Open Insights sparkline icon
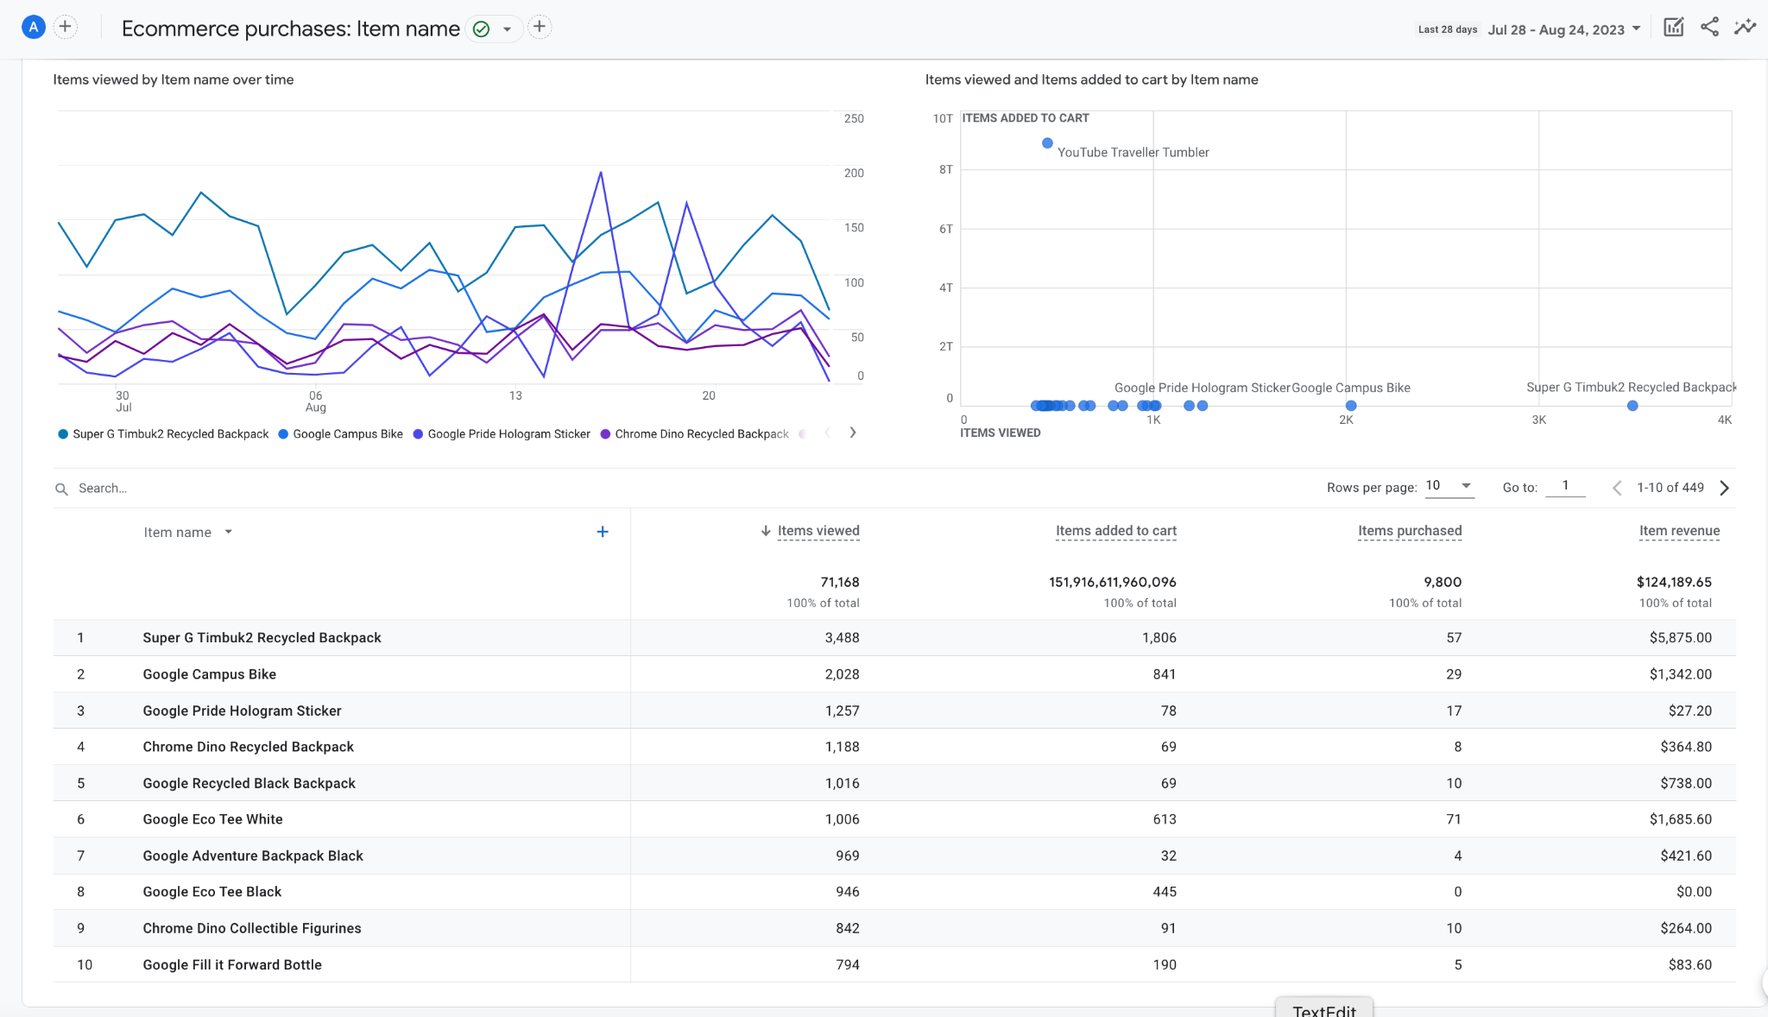Screen dimensions: 1768x1017 tap(1745, 27)
